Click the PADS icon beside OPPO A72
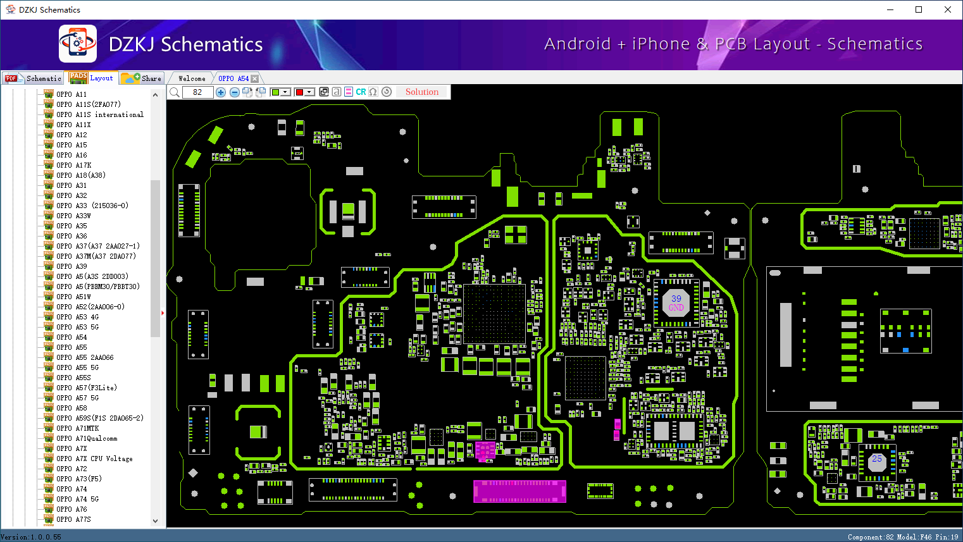This screenshot has width=963, height=542. (x=49, y=469)
